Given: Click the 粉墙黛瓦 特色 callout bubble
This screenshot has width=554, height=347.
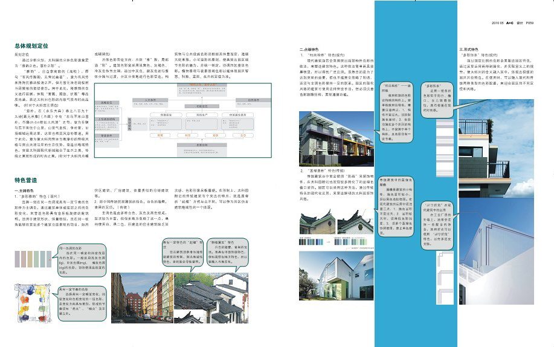Looking at the screenshot, I should [230, 253].
